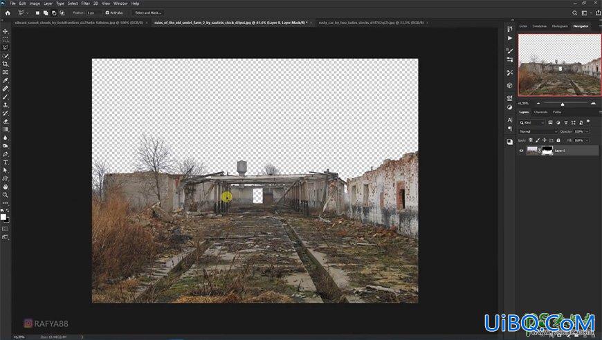
Task: Open the layer filter Kind dropdown
Action: [x=531, y=122]
